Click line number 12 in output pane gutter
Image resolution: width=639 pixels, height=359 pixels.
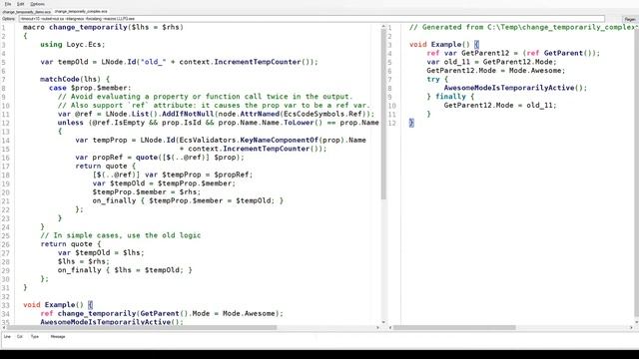pos(391,123)
